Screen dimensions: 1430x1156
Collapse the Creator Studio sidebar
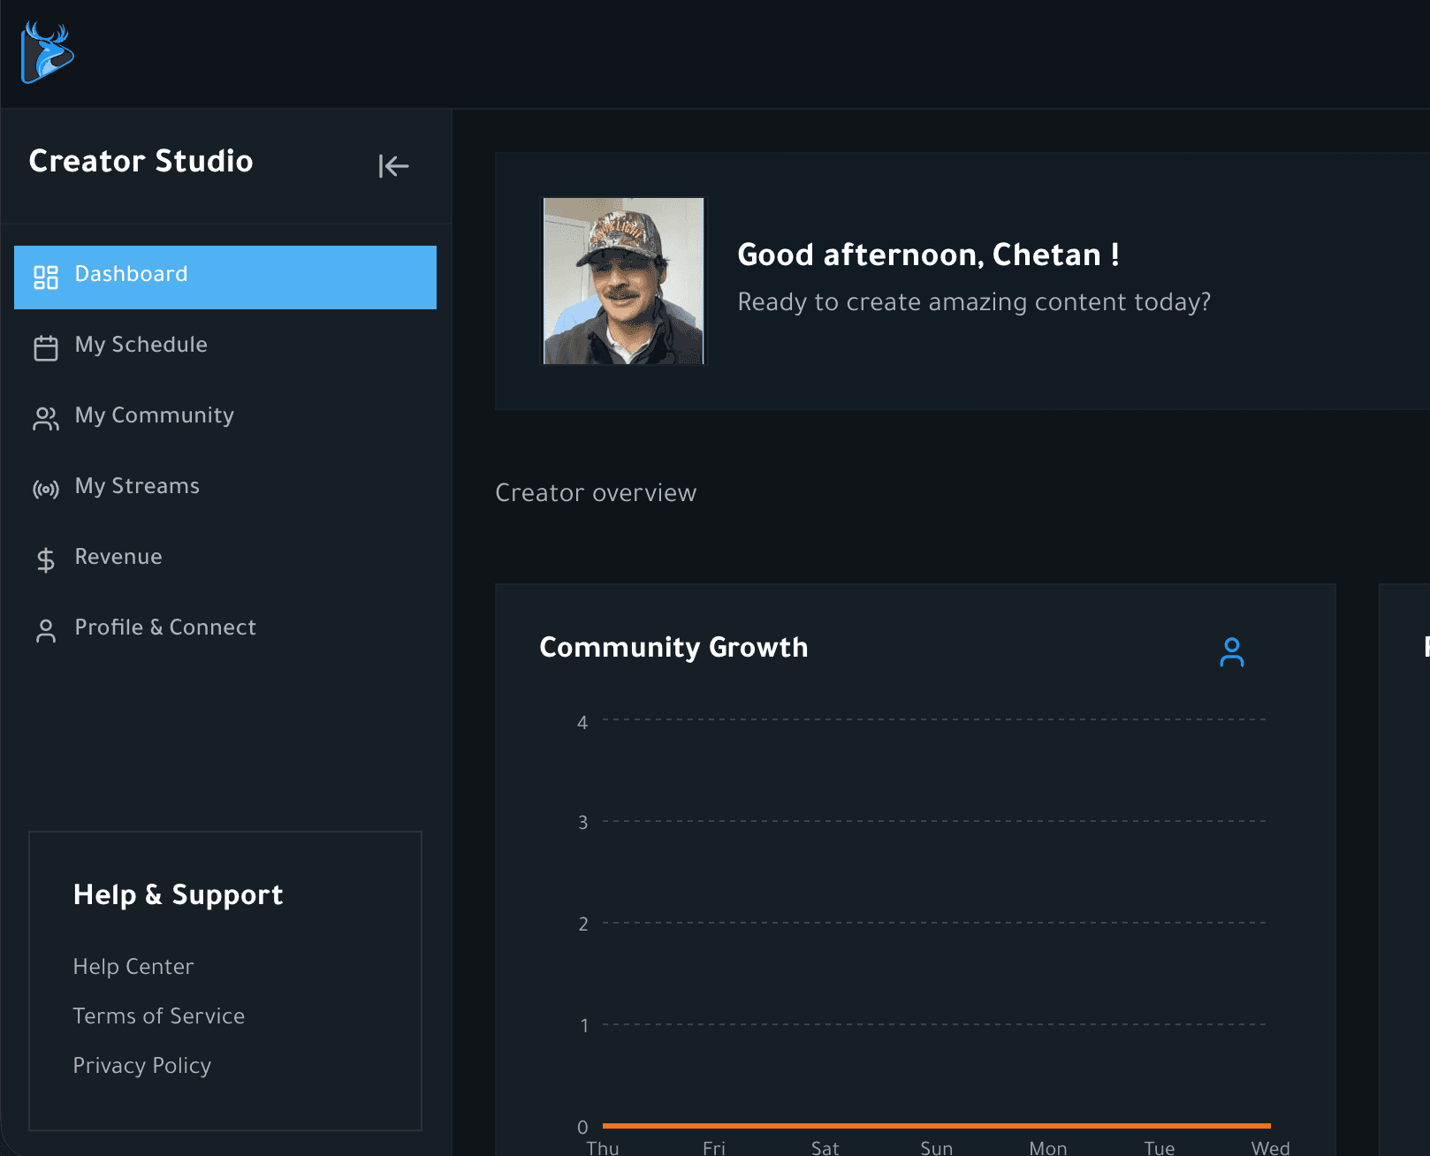pyautogui.click(x=393, y=166)
